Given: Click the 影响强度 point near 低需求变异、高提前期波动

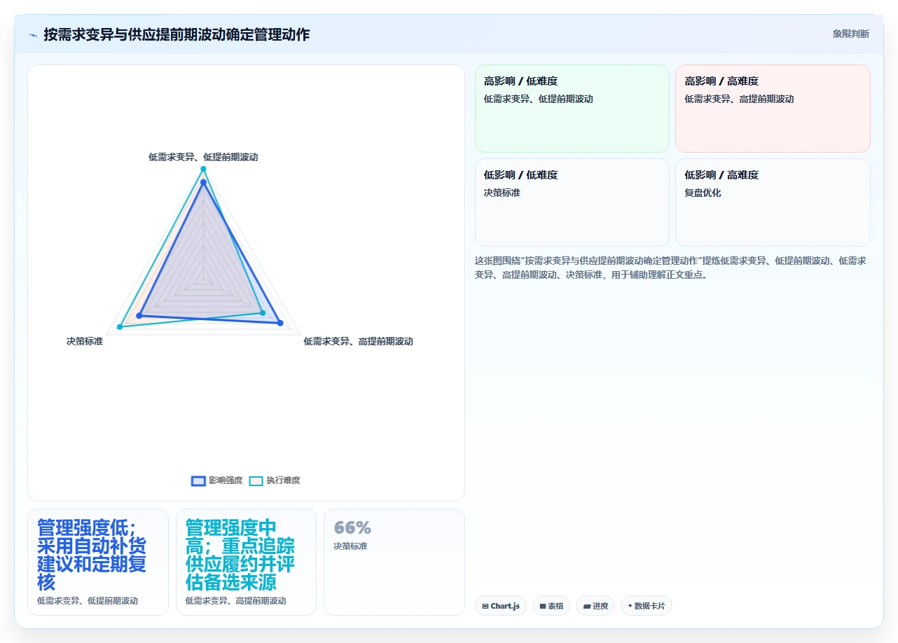Looking at the screenshot, I should (280, 323).
